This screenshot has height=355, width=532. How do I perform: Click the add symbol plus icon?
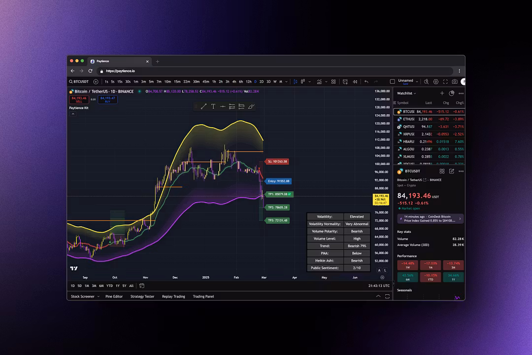click(96, 82)
